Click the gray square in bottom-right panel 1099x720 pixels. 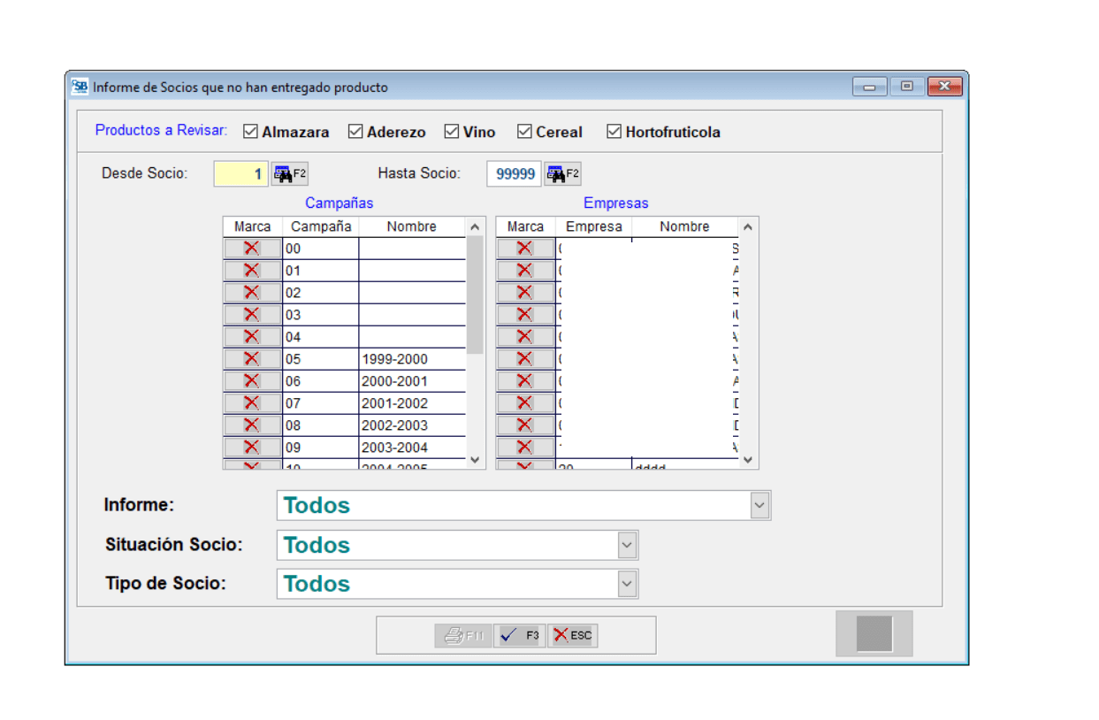pyautogui.click(x=874, y=634)
